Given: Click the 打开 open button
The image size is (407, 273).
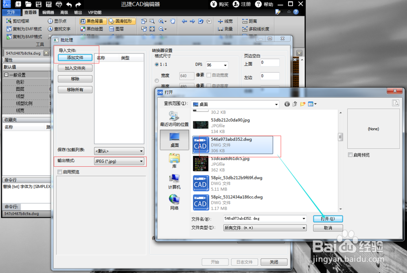Looking at the screenshot, I should (x=328, y=219).
